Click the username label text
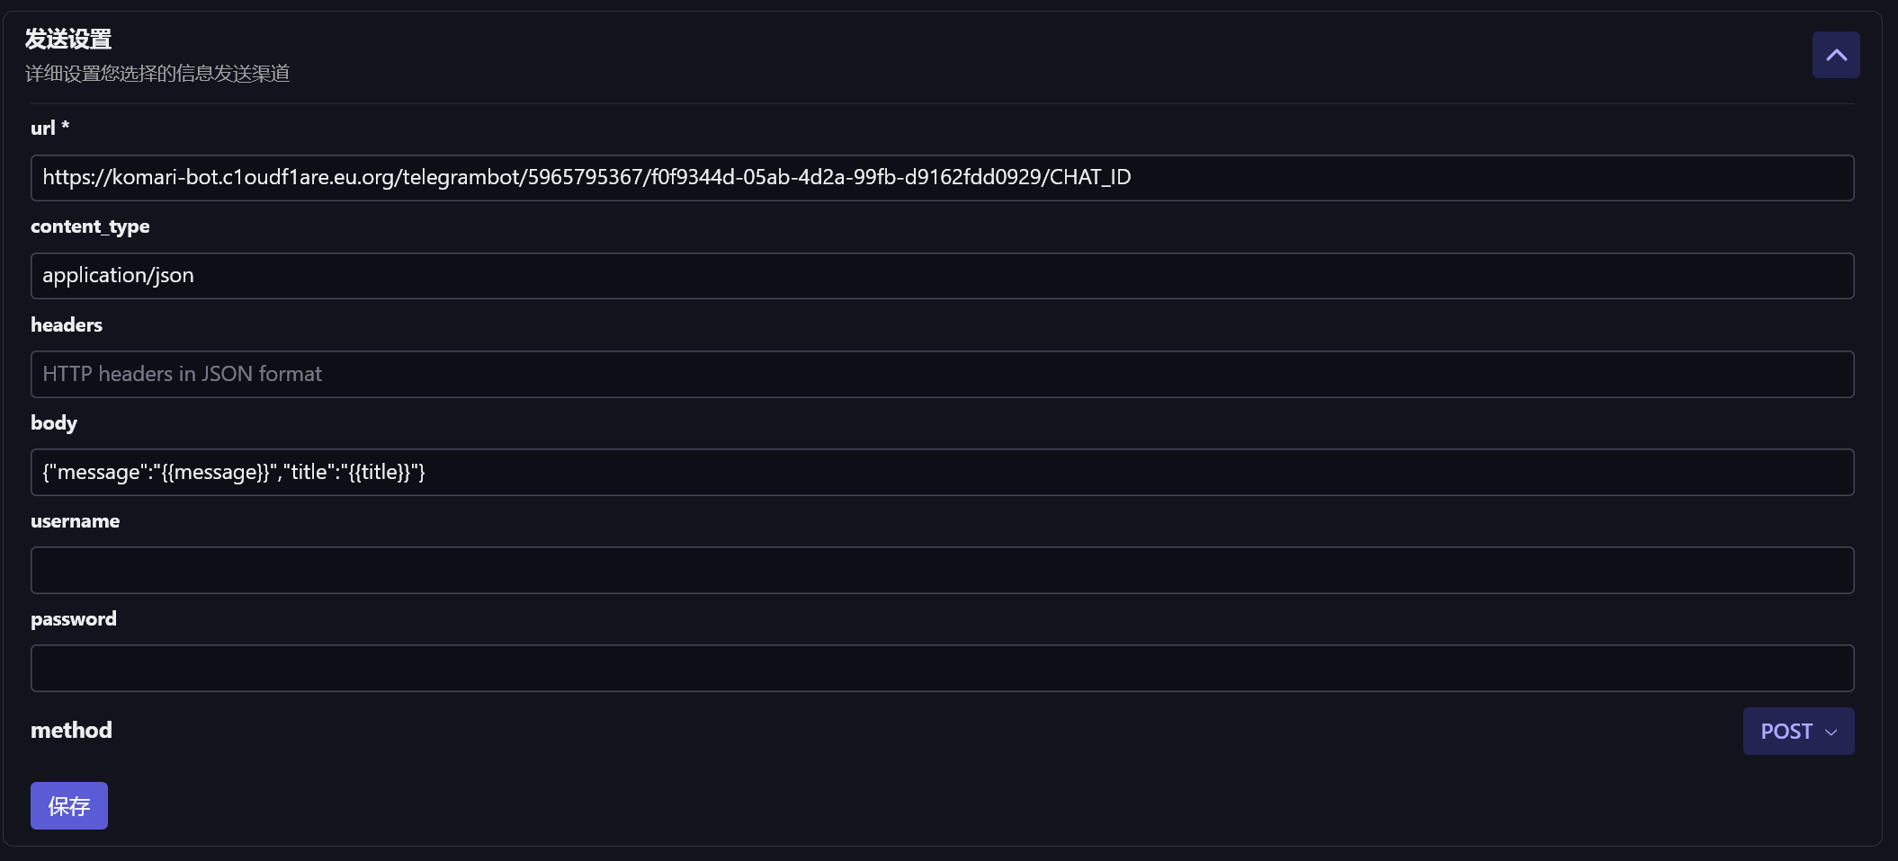The height and width of the screenshot is (861, 1898). point(75,521)
